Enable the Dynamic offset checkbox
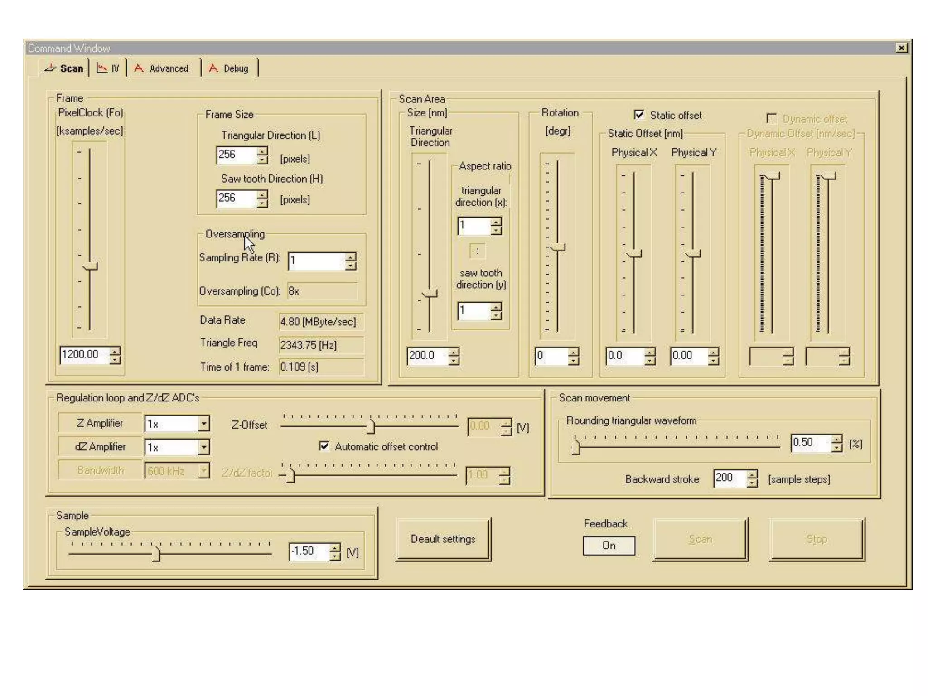 (x=771, y=119)
